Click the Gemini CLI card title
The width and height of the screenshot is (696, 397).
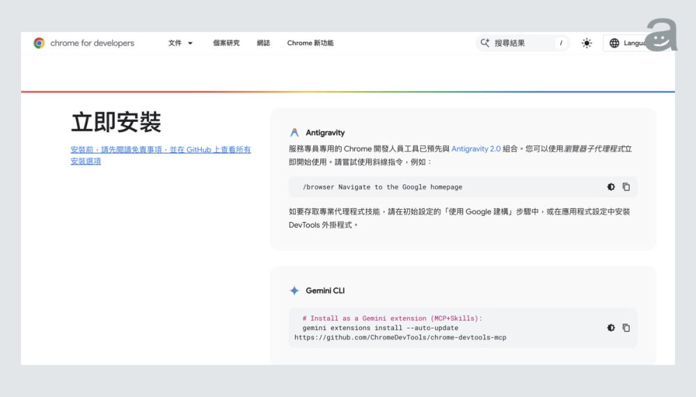[x=325, y=290]
